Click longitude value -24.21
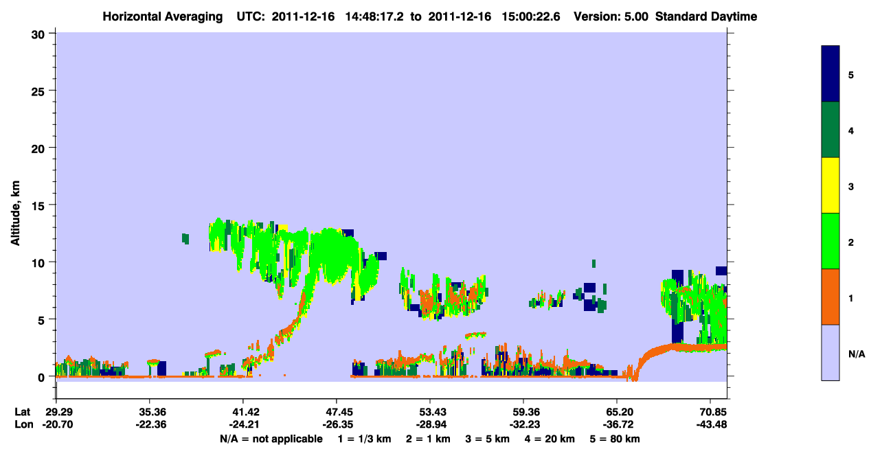893x458 pixels. click(243, 424)
